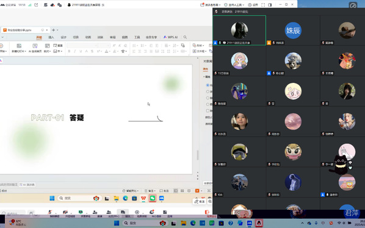Select the 姝辰 participant avatar

coord(293,30)
